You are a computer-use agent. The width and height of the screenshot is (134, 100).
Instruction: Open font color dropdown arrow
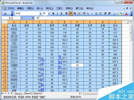click(129, 14)
